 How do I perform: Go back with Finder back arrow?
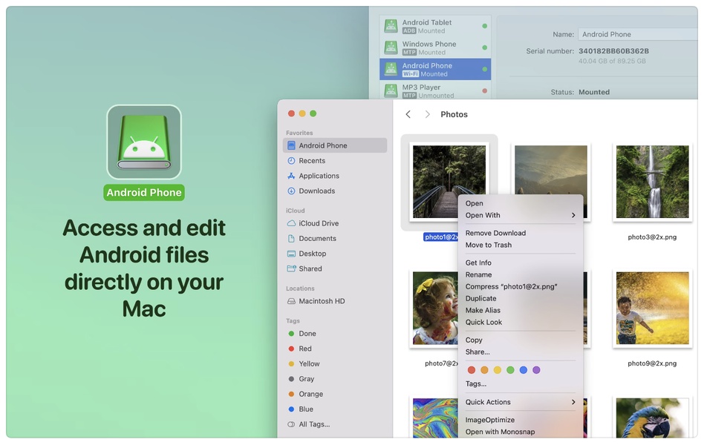coord(408,114)
